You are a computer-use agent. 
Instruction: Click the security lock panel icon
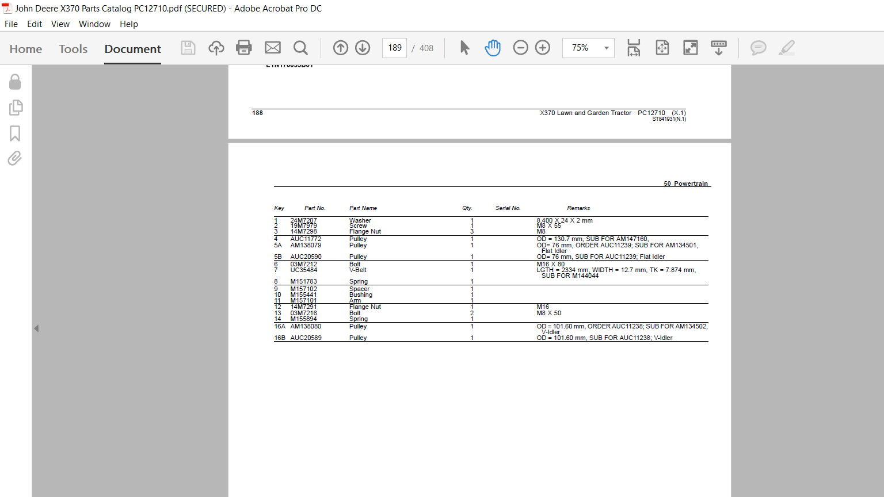point(15,82)
